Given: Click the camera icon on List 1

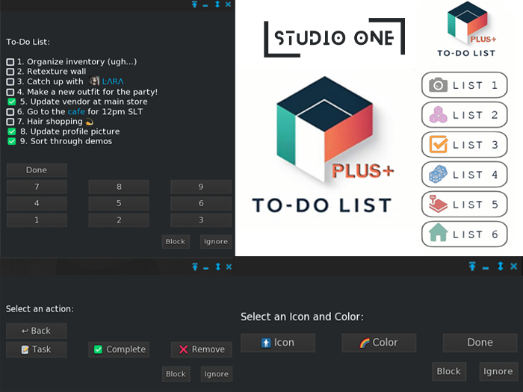Looking at the screenshot, I should [x=438, y=85].
